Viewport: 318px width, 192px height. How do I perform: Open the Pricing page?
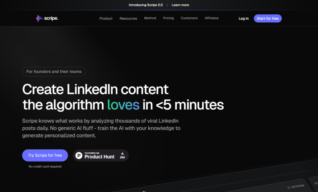point(168,18)
